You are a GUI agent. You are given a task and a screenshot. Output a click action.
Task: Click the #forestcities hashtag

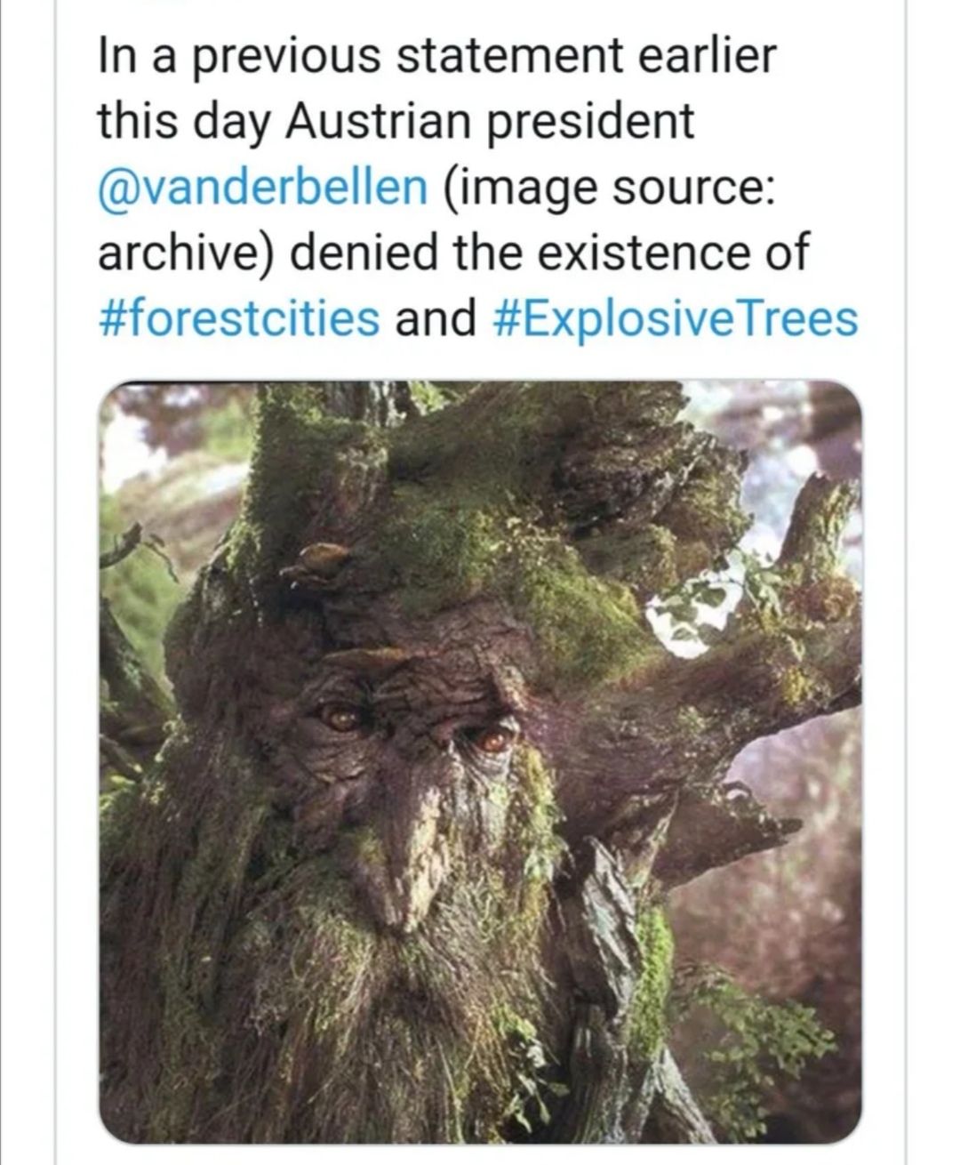pyautogui.click(x=237, y=318)
